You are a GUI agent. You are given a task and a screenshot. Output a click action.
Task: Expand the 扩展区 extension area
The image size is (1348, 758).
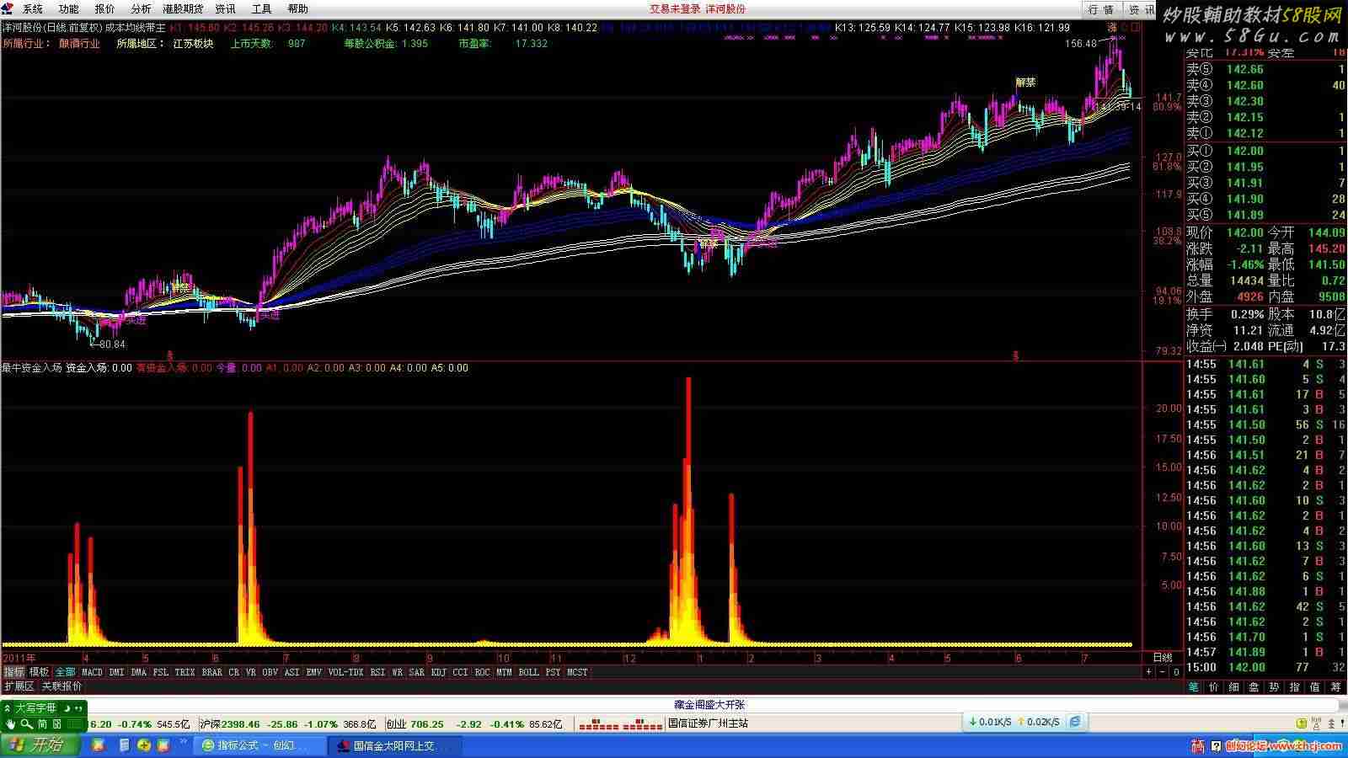pyautogui.click(x=19, y=686)
